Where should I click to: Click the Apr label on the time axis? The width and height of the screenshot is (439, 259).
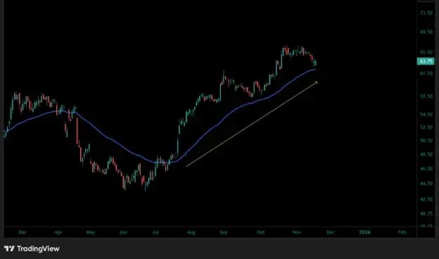[x=58, y=232]
